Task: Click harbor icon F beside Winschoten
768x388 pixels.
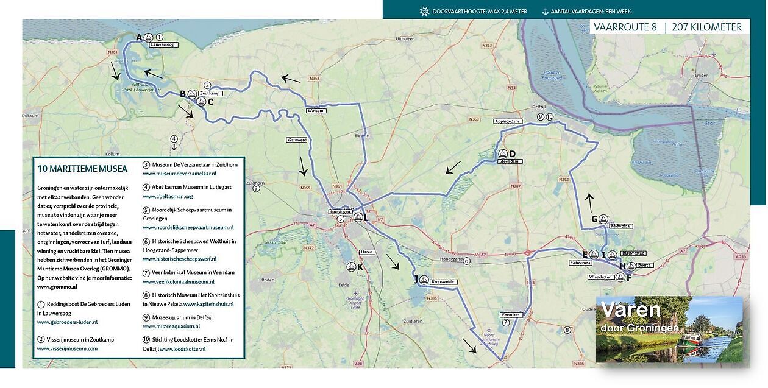Action: point(620,278)
